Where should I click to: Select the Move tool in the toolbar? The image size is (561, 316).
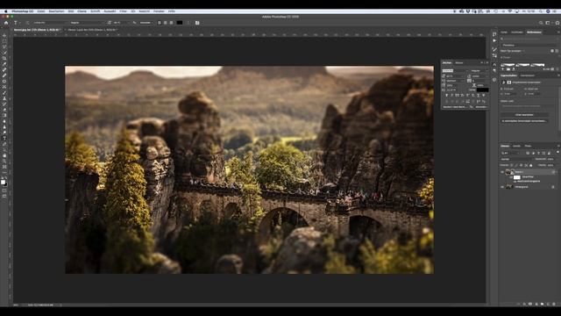4,35
